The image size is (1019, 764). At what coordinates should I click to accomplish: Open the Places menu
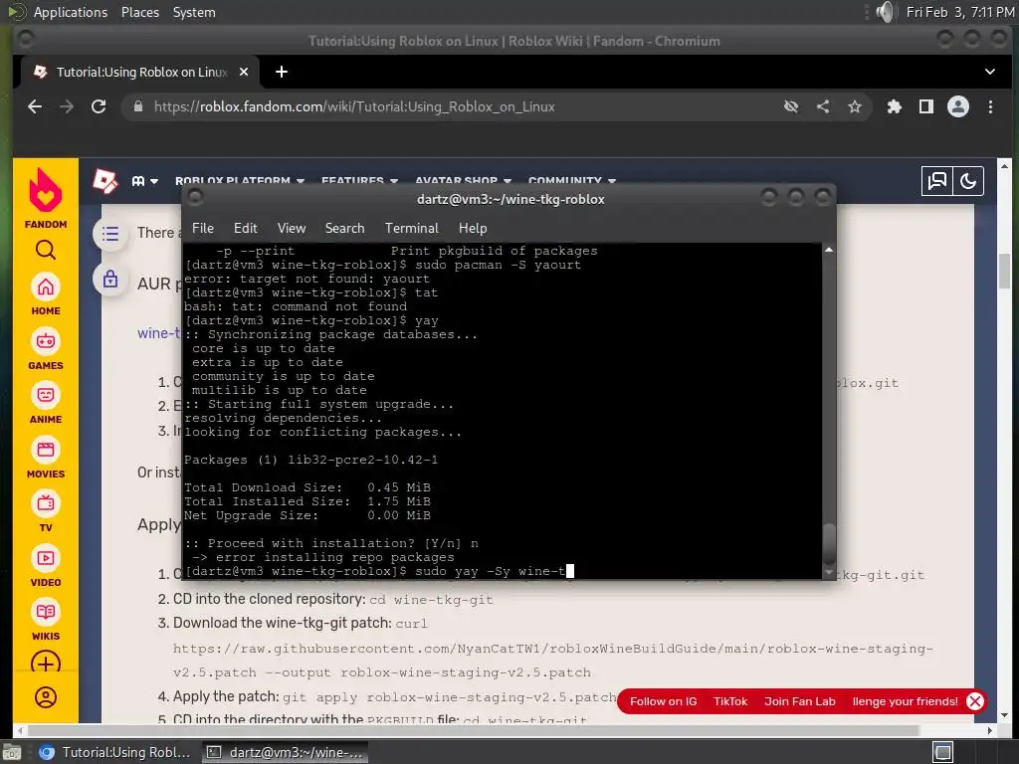[139, 12]
